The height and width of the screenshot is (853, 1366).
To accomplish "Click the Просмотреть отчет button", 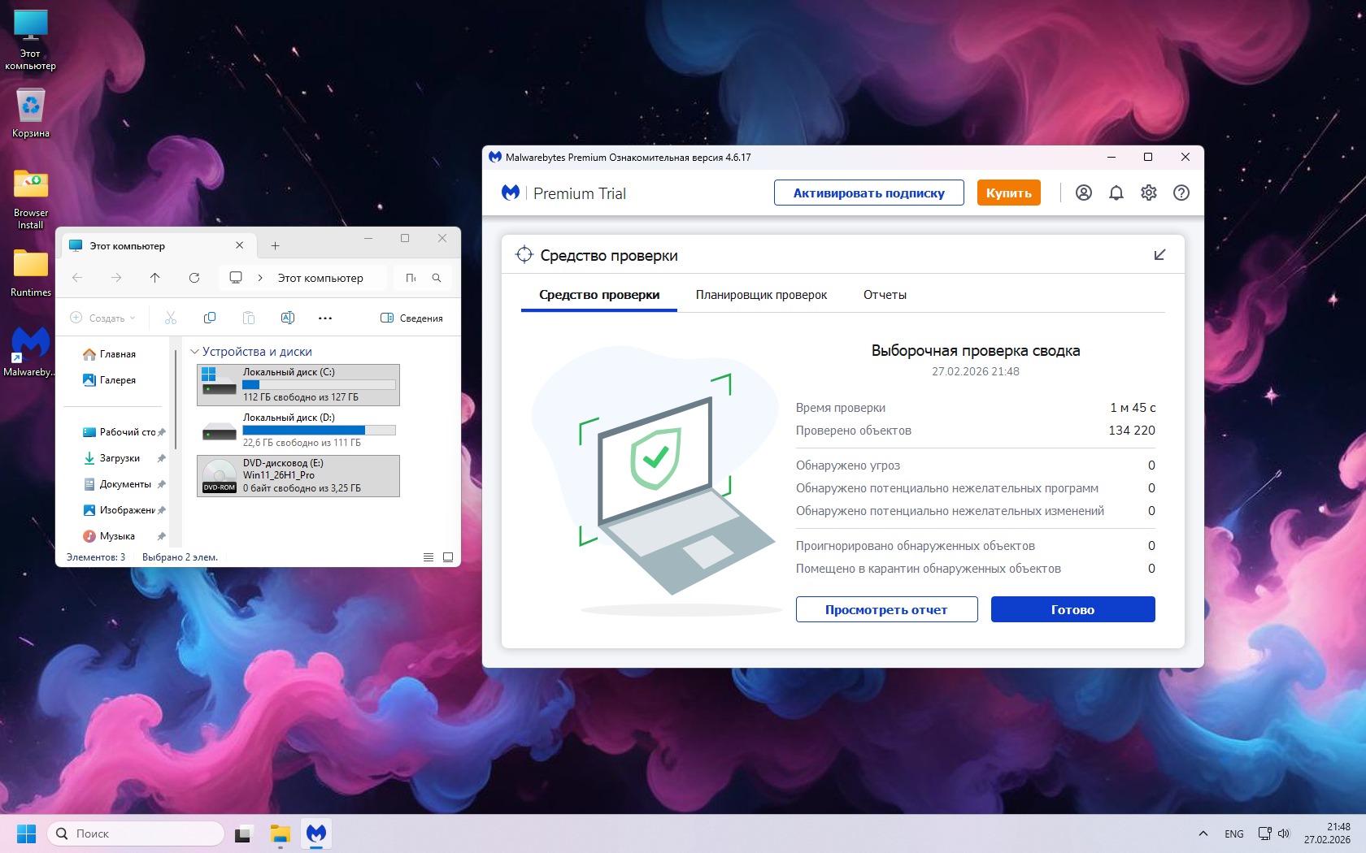I will tap(886, 609).
